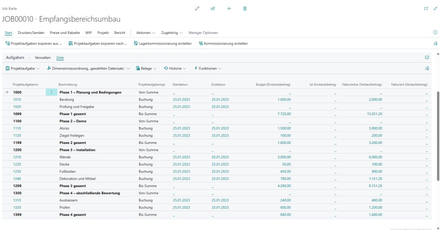The width and height of the screenshot is (445, 230).
Task: Click the collapse page icon at top right
Action: (435, 9)
